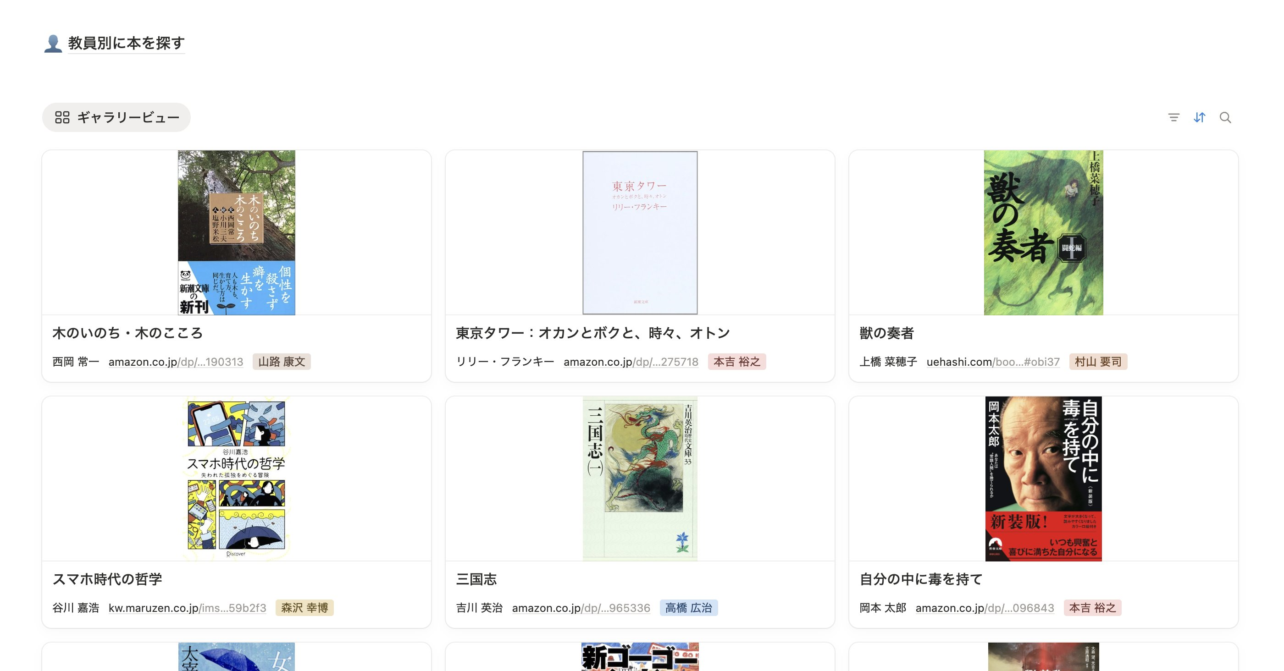The image size is (1284, 671).
Task: Click the gallery grid icon
Action: [62, 117]
